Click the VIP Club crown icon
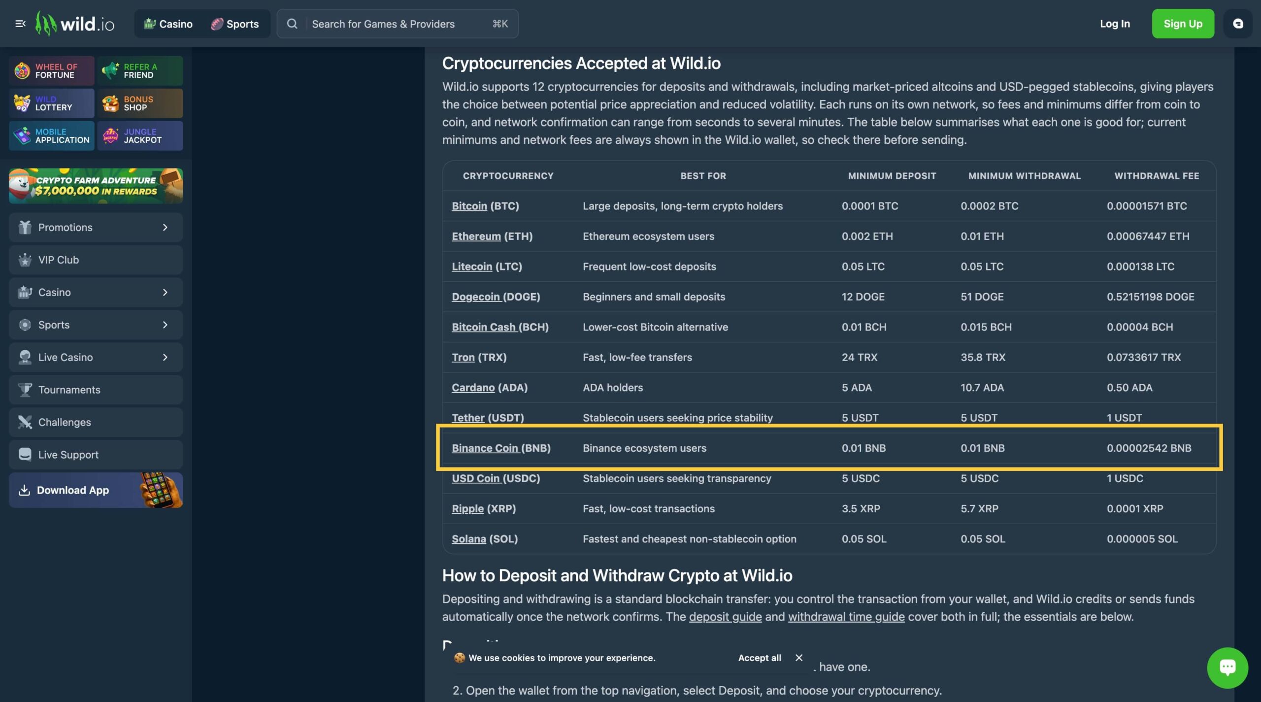The width and height of the screenshot is (1261, 702). 25,260
